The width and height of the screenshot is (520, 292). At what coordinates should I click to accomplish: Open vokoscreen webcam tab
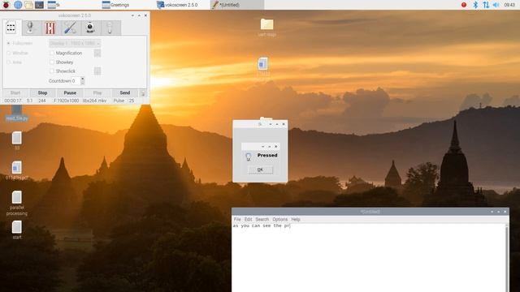point(90,28)
